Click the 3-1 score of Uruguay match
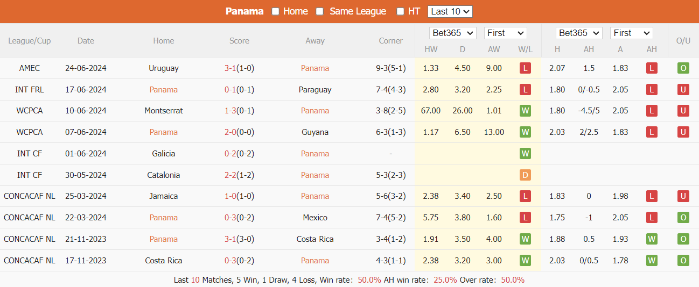 (230, 68)
